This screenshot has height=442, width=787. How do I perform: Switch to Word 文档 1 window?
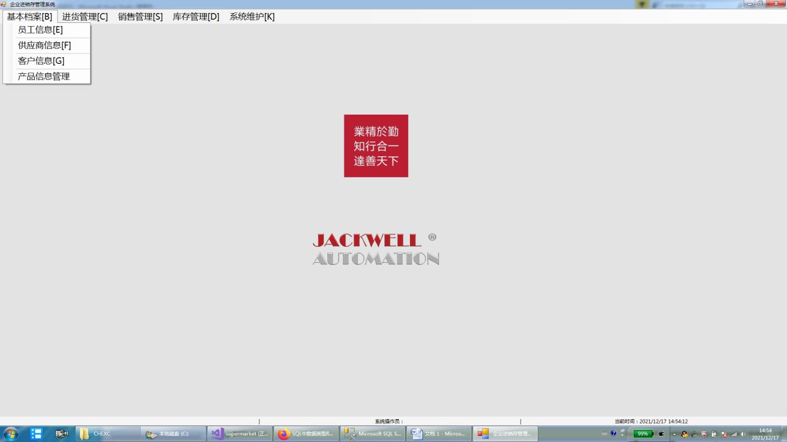point(439,434)
